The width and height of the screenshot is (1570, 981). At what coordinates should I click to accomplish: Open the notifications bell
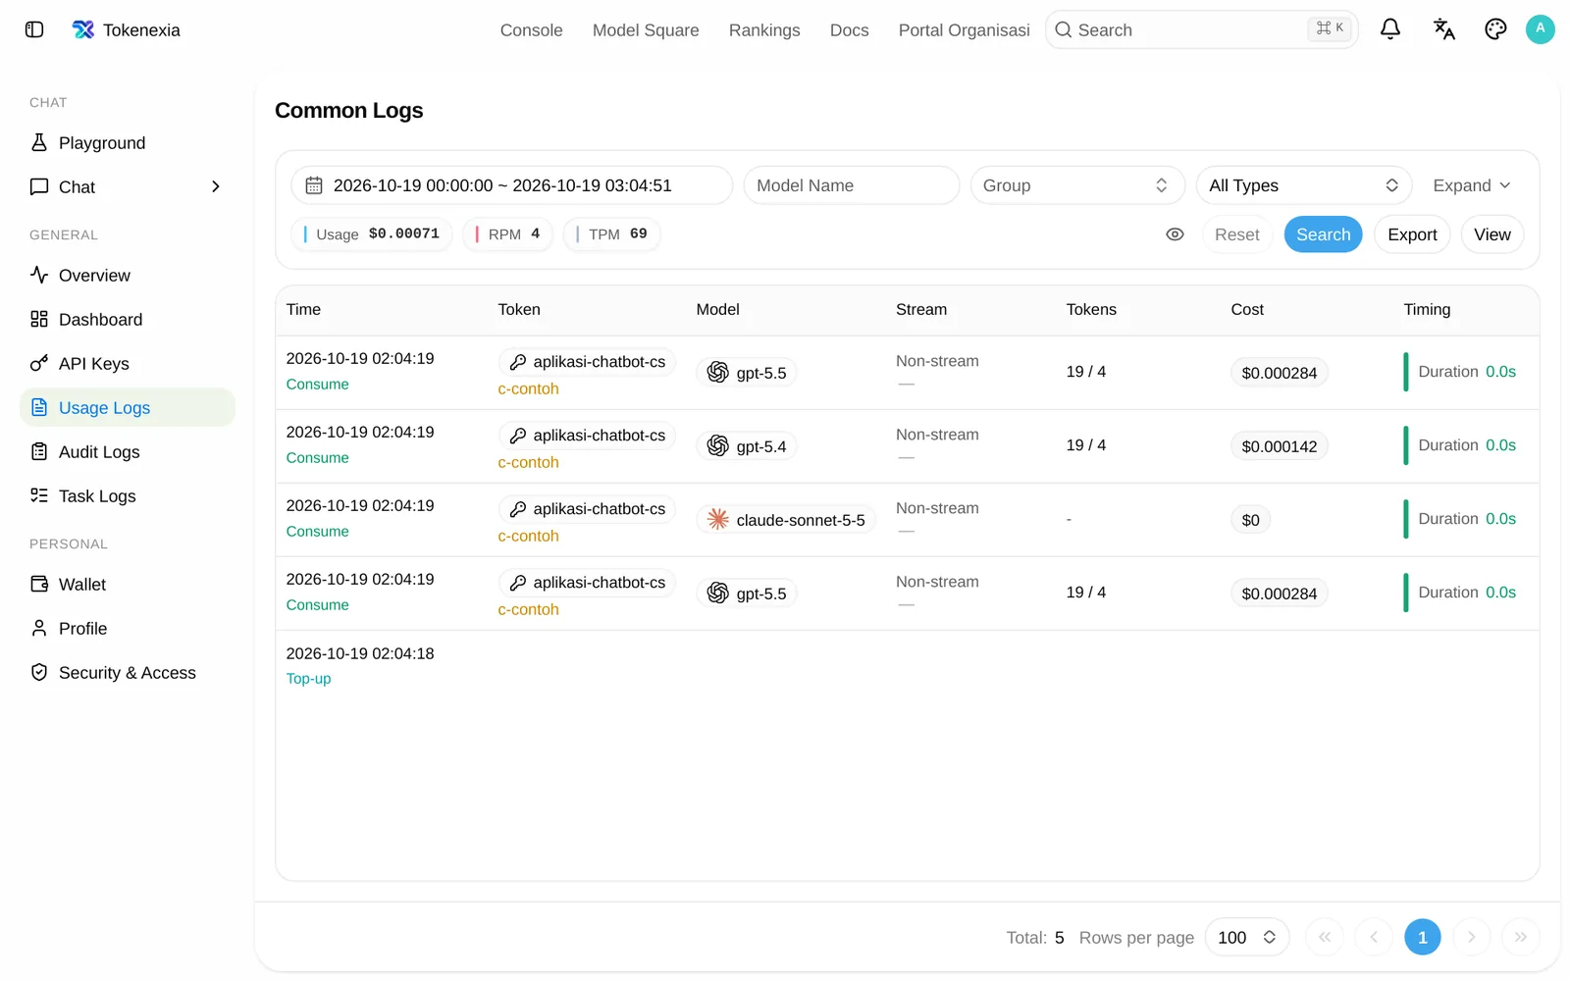(1390, 29)
